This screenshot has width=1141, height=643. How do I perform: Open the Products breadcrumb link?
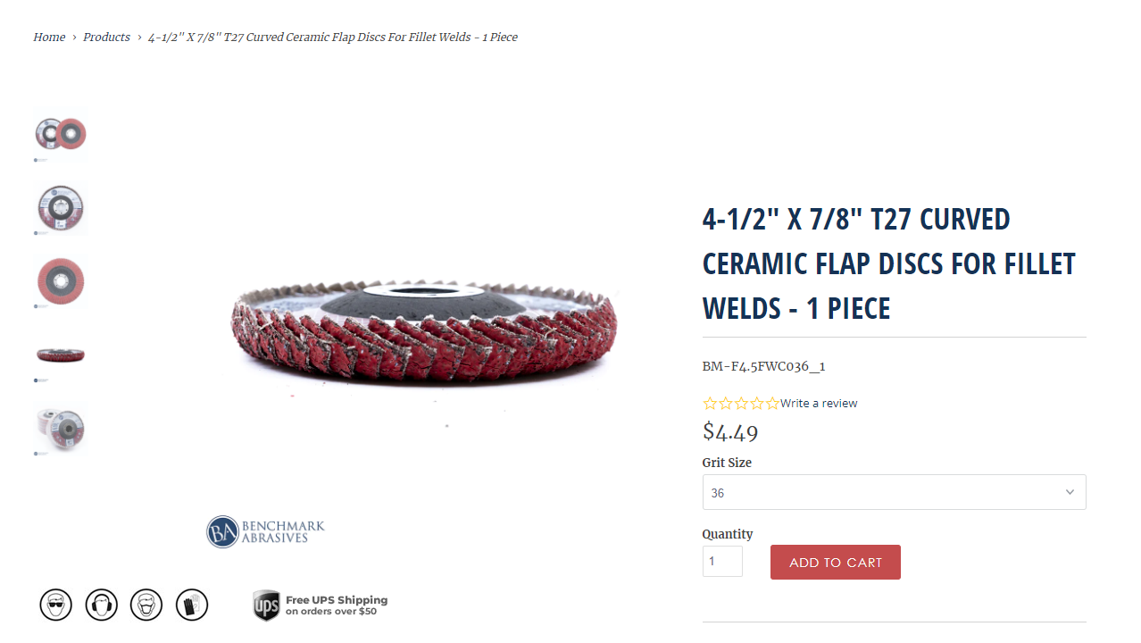point(106,38)
